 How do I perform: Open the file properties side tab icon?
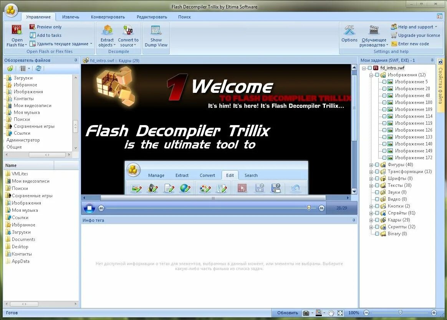pyautogui.click(x=440, y=62)
